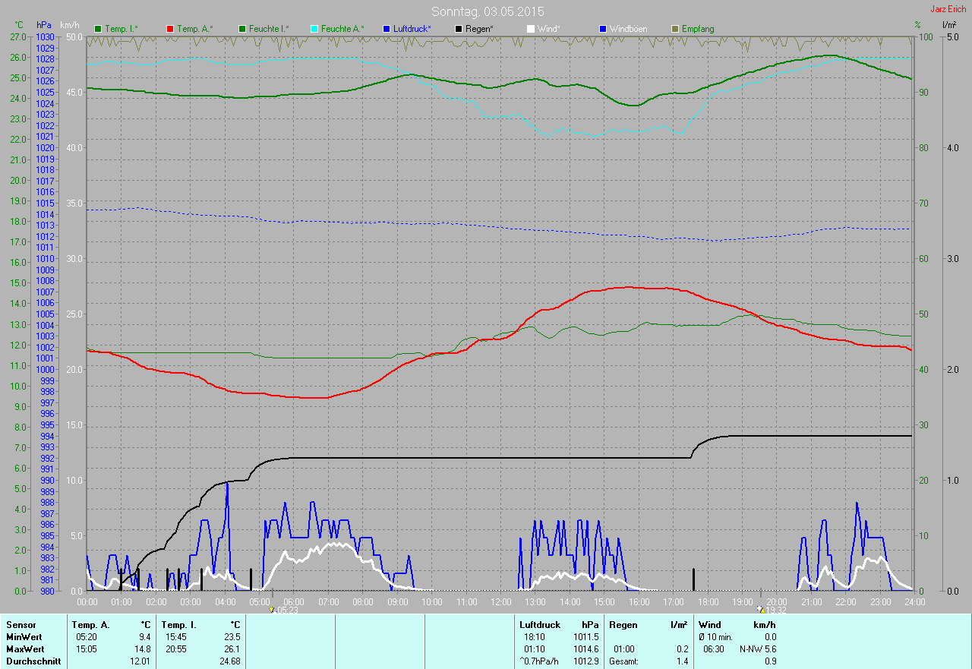Click the blue Luftdruck legend square
This screenshot has height=669, width=972.
pos(387,29)
